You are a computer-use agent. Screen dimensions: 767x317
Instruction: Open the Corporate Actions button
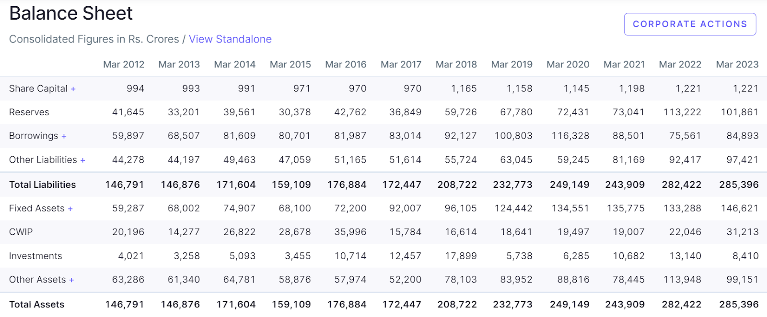[690, 24]
